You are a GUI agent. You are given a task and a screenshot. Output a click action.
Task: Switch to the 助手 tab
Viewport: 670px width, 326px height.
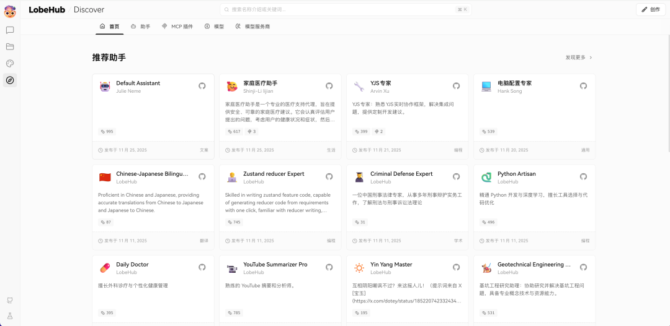tap(140, 27)
